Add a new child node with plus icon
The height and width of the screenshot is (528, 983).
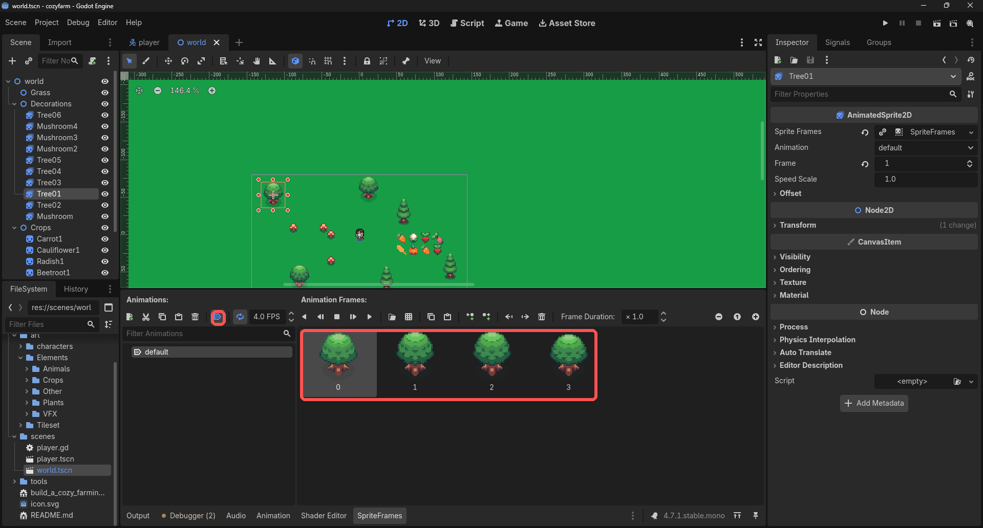tap(12, 61)
